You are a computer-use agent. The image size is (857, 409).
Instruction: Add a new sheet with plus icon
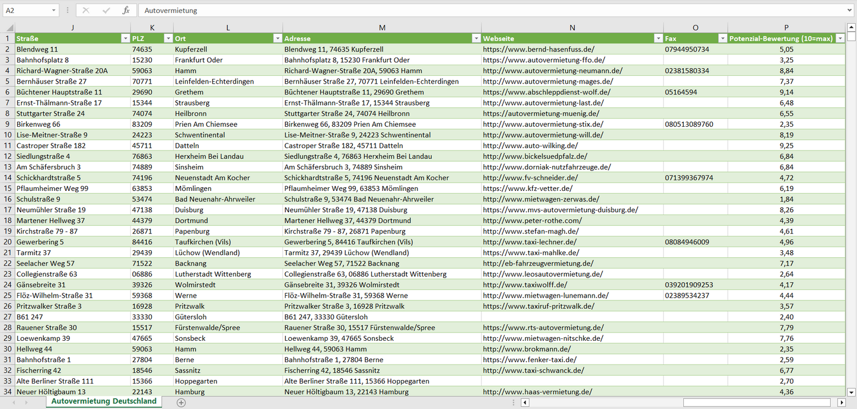click(x=181, y=402)
